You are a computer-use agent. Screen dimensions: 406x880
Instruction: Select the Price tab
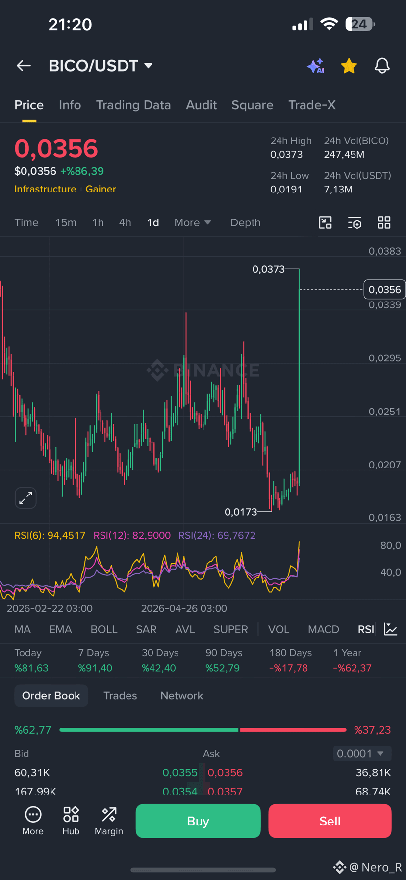click(x=29, y=105)
